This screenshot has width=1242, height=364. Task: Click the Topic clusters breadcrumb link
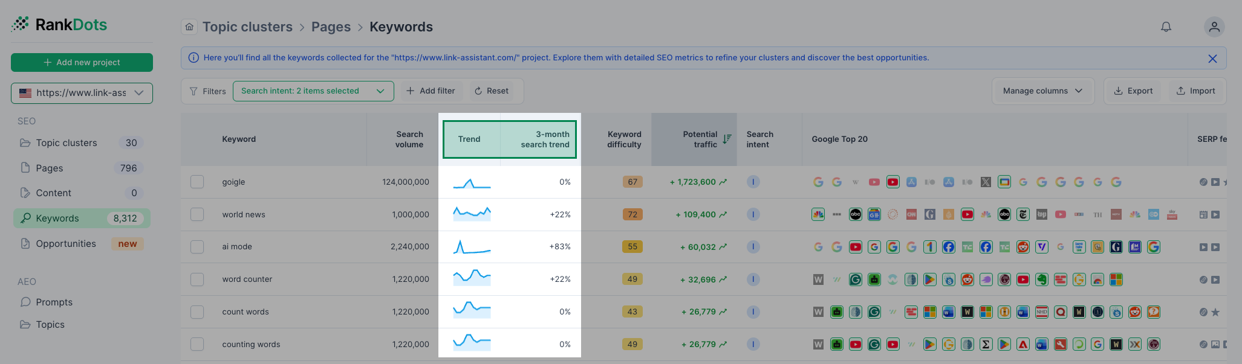247,27
